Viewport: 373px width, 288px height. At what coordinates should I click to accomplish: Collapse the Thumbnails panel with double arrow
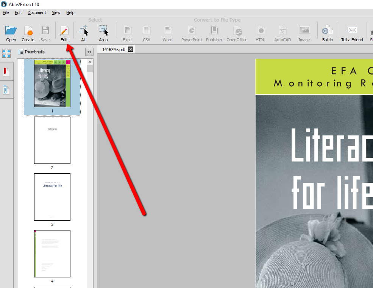89,52
